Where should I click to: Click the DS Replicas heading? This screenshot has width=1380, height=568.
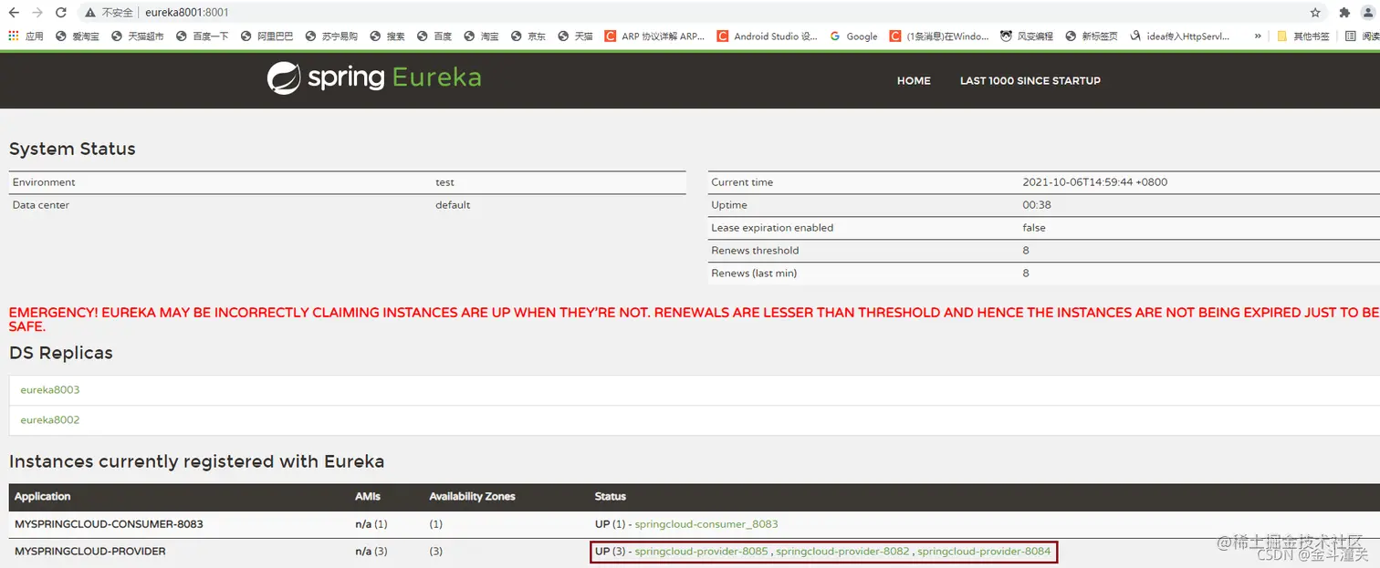coord(61,353)
